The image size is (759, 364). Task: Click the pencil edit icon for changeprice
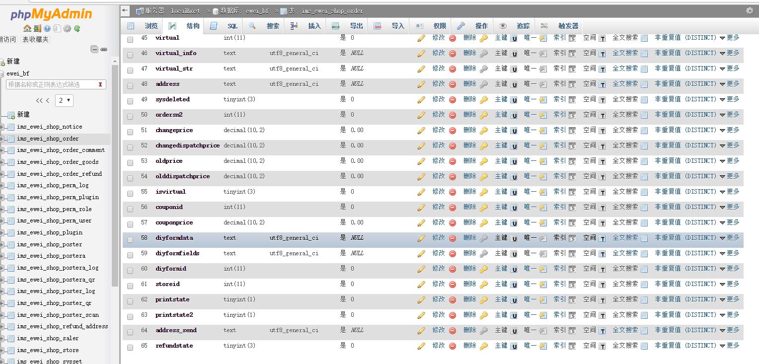(421, 130)
